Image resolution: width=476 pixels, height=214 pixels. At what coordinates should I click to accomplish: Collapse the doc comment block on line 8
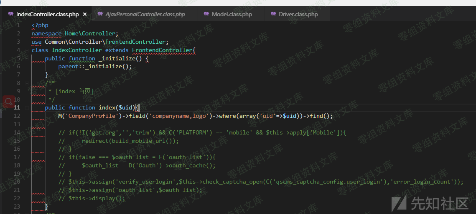[x=26, y=83]
